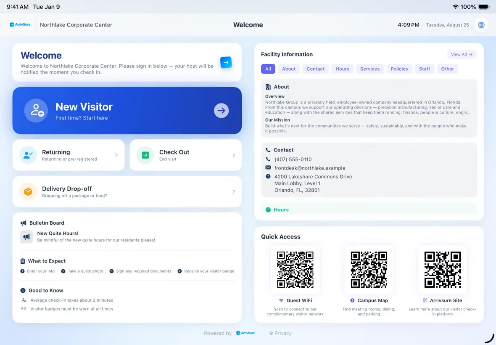Tap step 3 Sign any required documents
This screenshot has width=496, height=345.
(140, 271)
